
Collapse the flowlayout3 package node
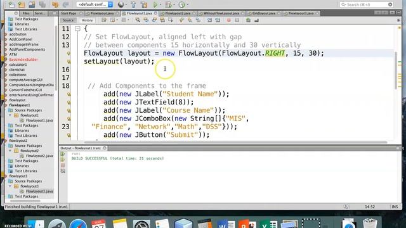10,186
